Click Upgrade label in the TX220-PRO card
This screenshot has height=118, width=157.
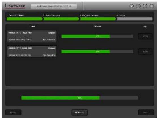click(52, 33)
